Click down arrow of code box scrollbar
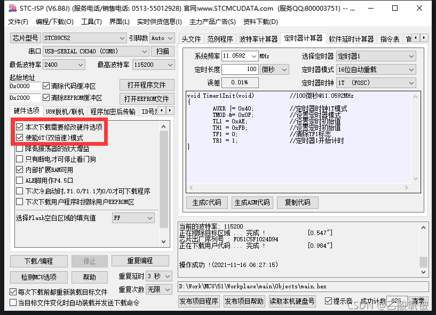The height and width of the screenshot is (315, 436). (x=415, y=179)
